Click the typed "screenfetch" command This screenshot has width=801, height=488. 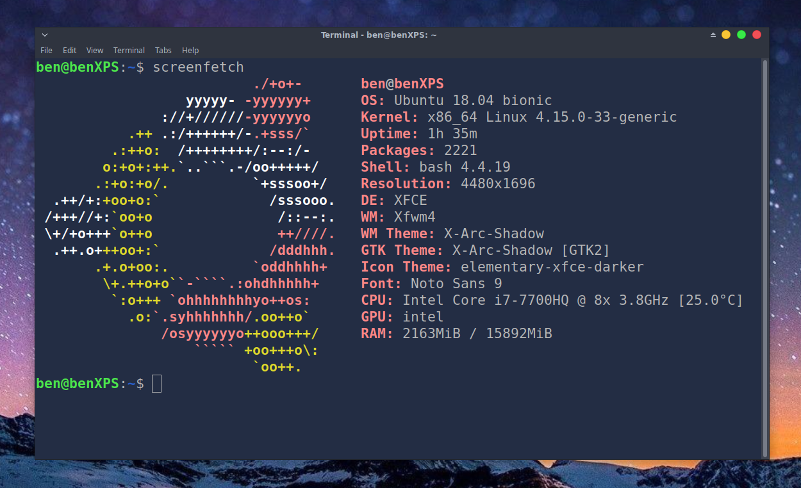point(198,67)
